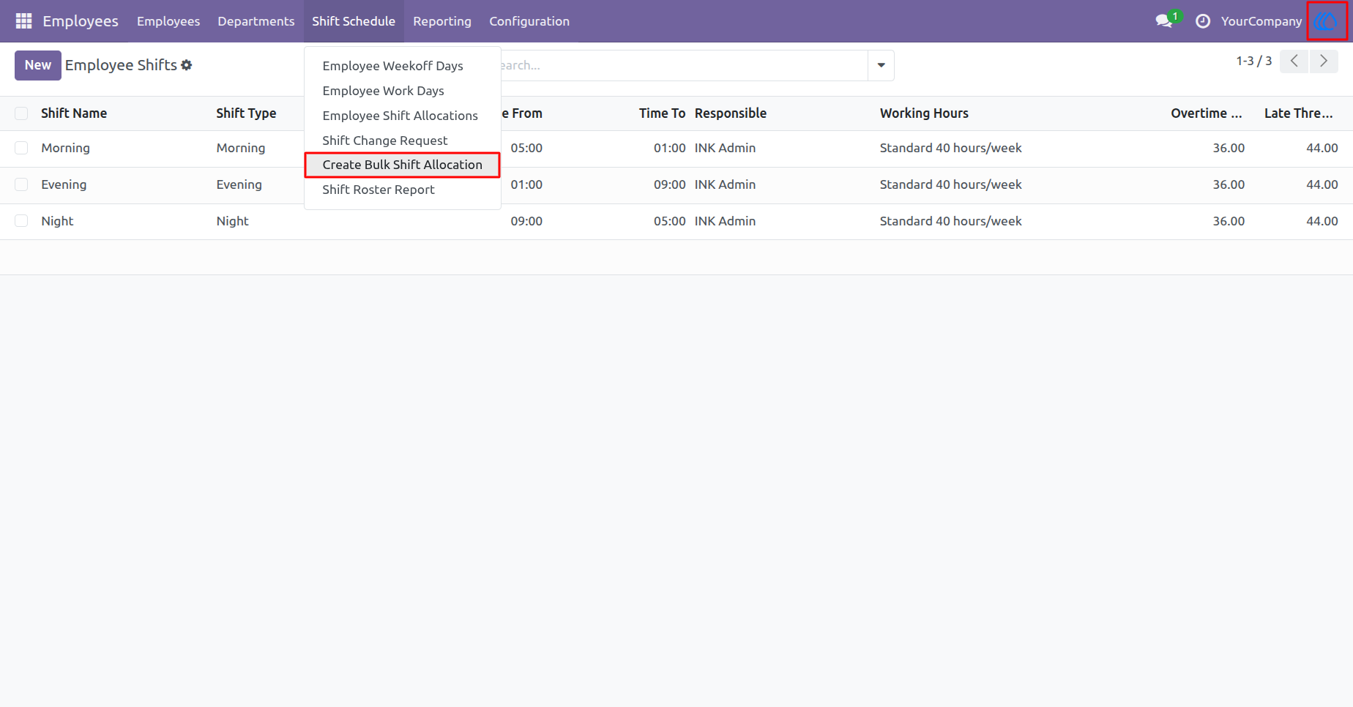The image size is (1353, 707).
Task: Sort by Responsible column header
Action: point(731,113)
